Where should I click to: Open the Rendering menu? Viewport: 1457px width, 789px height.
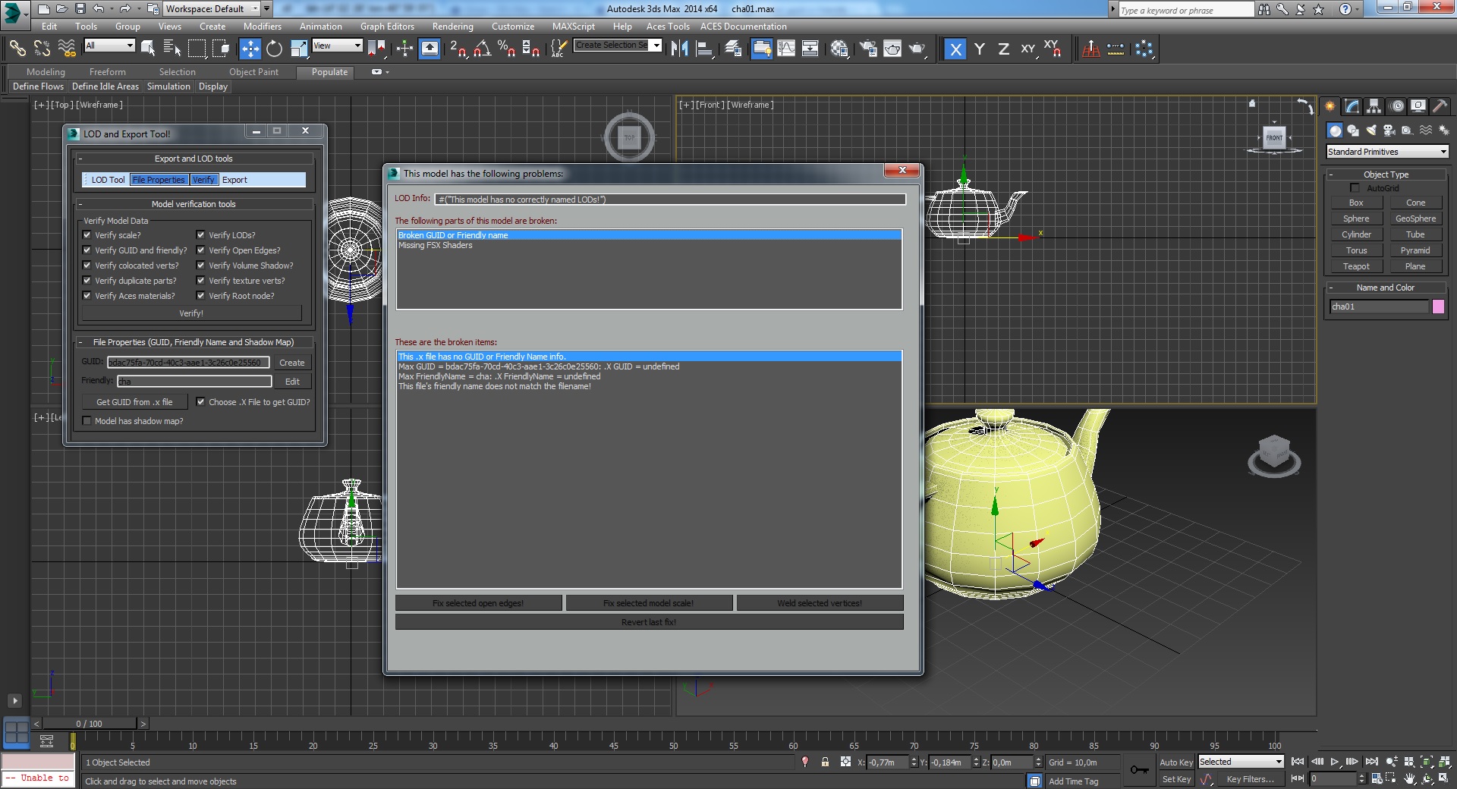pyautogui.click(x=452, y=27)
